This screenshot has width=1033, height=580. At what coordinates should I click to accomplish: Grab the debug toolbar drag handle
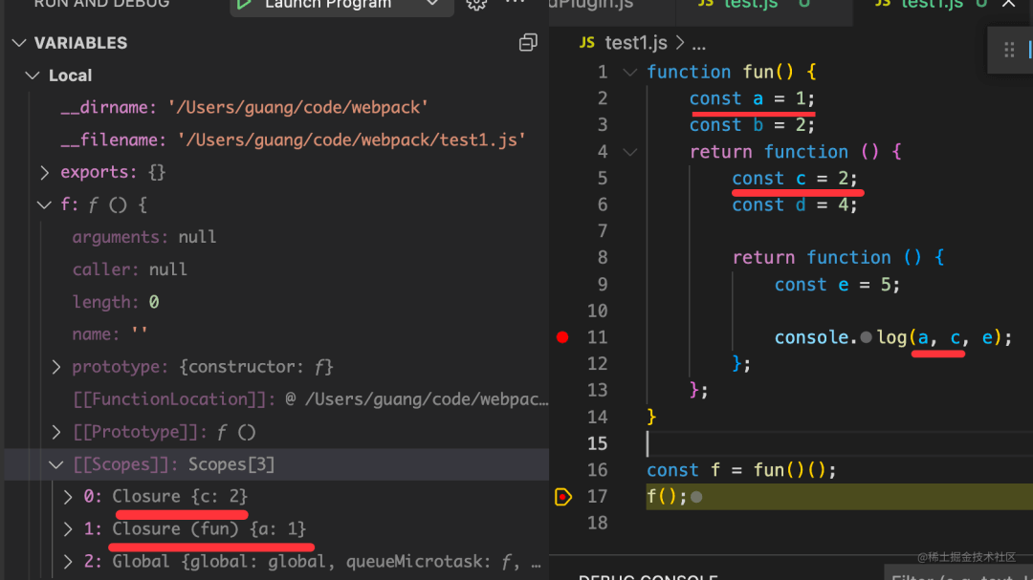pyautogui.click(x=1009, y=50)
